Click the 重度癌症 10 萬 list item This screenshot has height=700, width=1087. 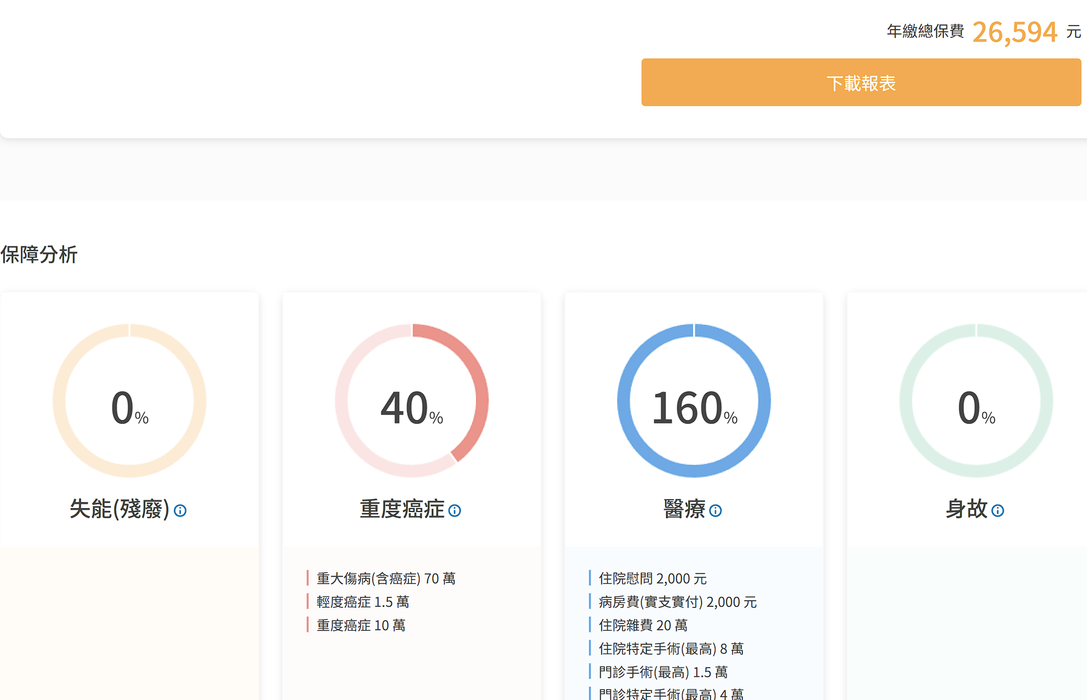point(361,625)
